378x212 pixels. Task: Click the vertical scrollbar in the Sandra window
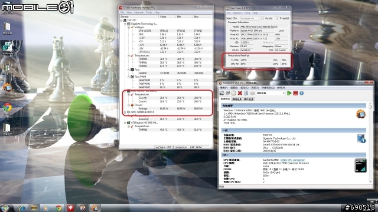pos(370,143)
